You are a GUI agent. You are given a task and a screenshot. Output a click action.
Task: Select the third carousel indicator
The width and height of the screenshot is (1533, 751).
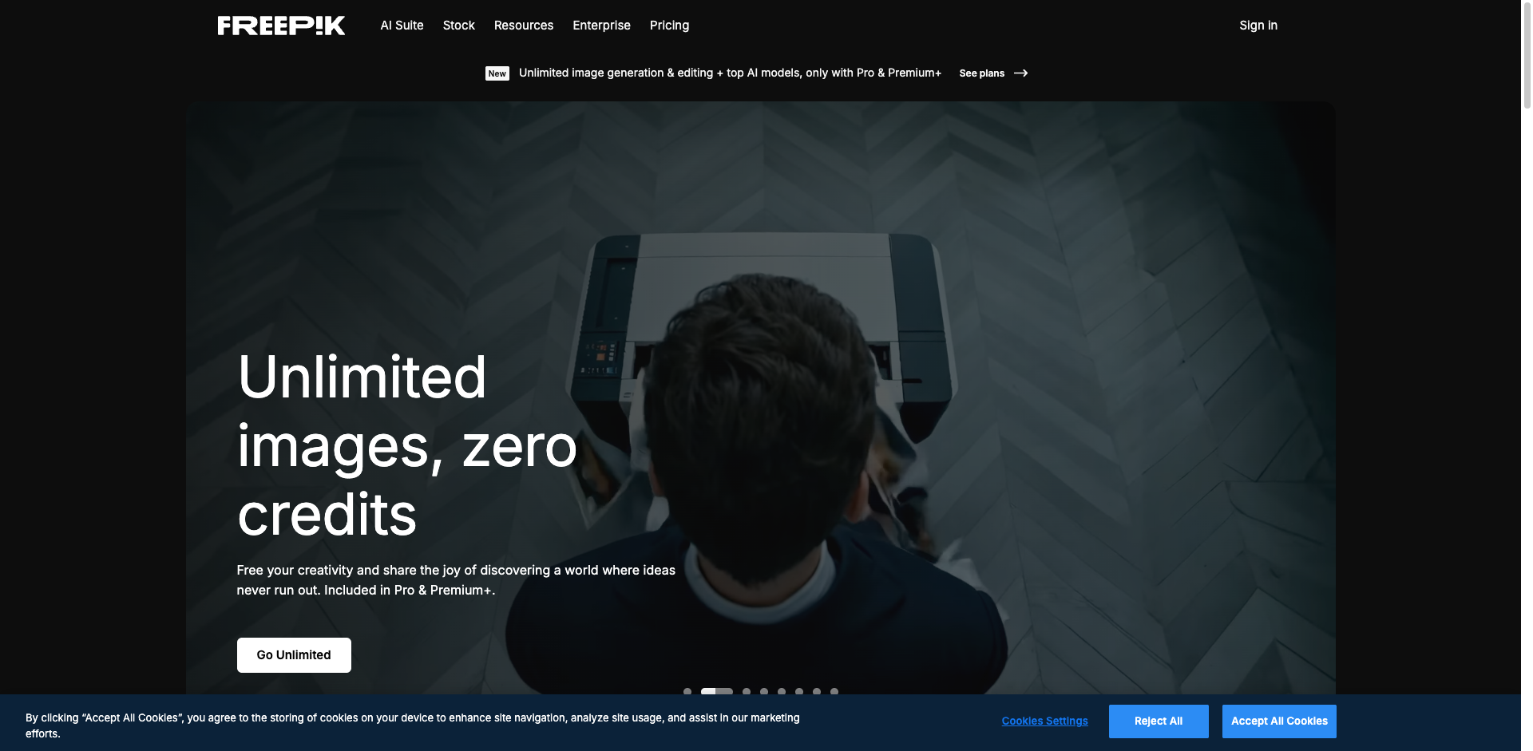747,691
